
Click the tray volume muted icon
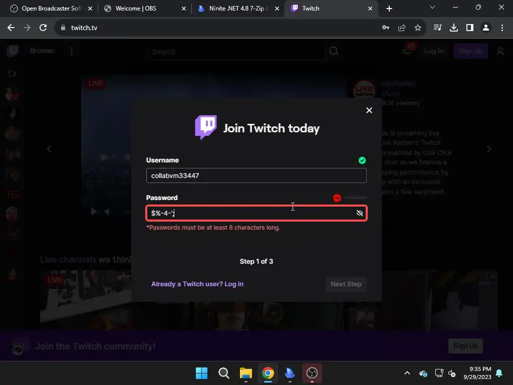point(452,373)
